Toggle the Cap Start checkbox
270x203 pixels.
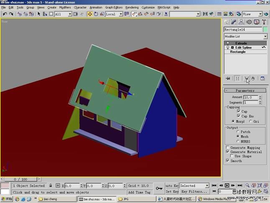tap(239, 111)
